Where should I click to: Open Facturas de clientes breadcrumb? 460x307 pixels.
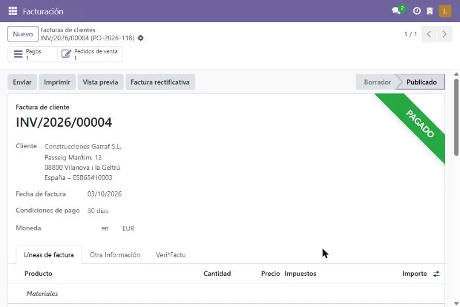click(x=68, y=30)
